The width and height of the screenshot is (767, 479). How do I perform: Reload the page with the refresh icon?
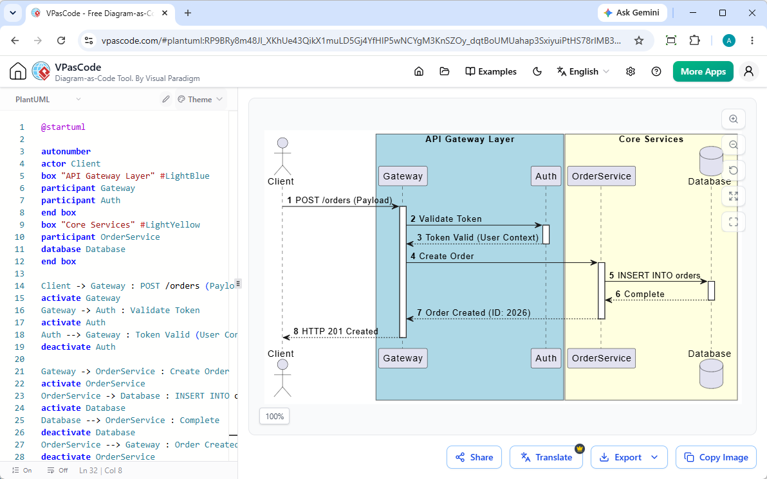[61, 41]
